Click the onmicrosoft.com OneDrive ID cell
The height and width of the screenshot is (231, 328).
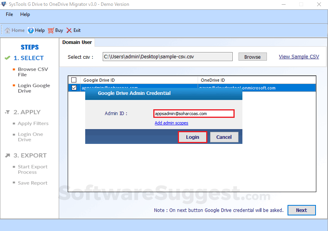[x=257, y=88]
